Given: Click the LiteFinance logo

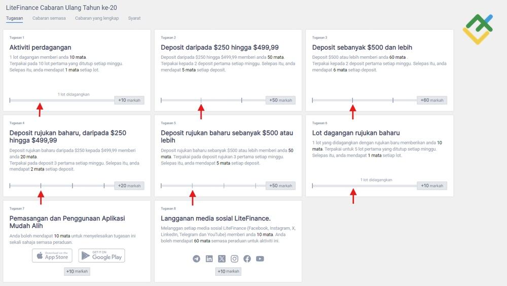Looking at the screenshot, I should [478, 29].
